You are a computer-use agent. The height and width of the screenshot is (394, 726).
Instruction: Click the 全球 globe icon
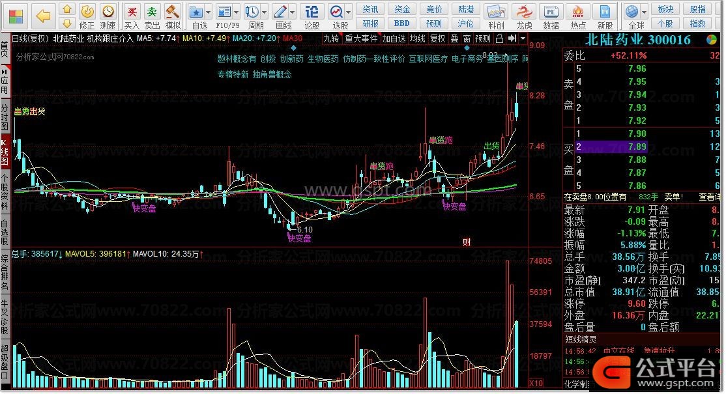click(632, 12)
